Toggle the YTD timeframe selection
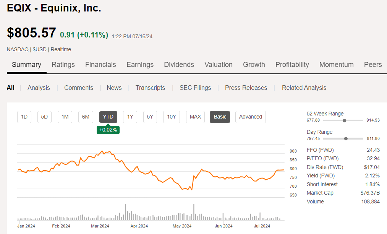387x234 pixels. tap(108, 117)
